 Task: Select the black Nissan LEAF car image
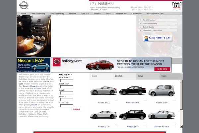133,114
